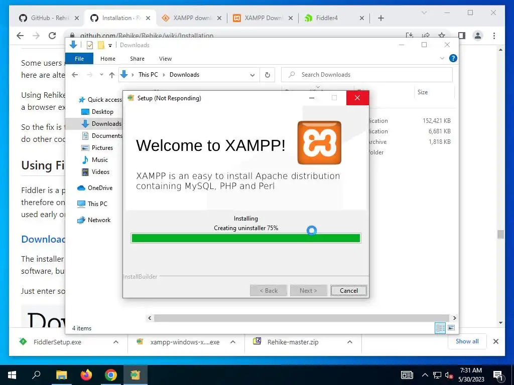Reload the Chrome page

[52, 36]
